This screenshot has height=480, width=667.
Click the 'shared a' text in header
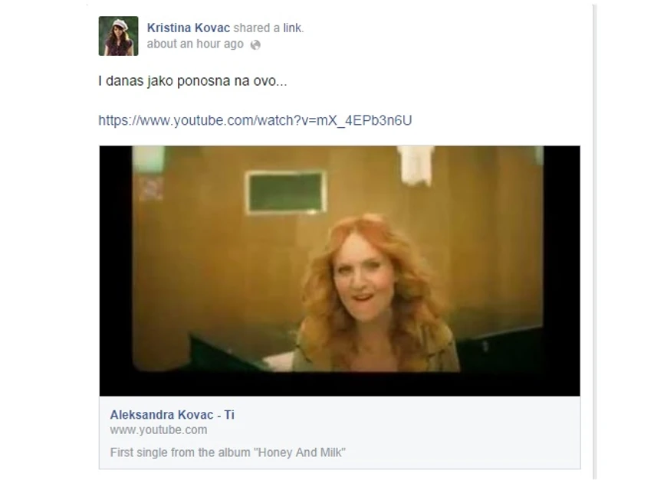coord(257,28)
